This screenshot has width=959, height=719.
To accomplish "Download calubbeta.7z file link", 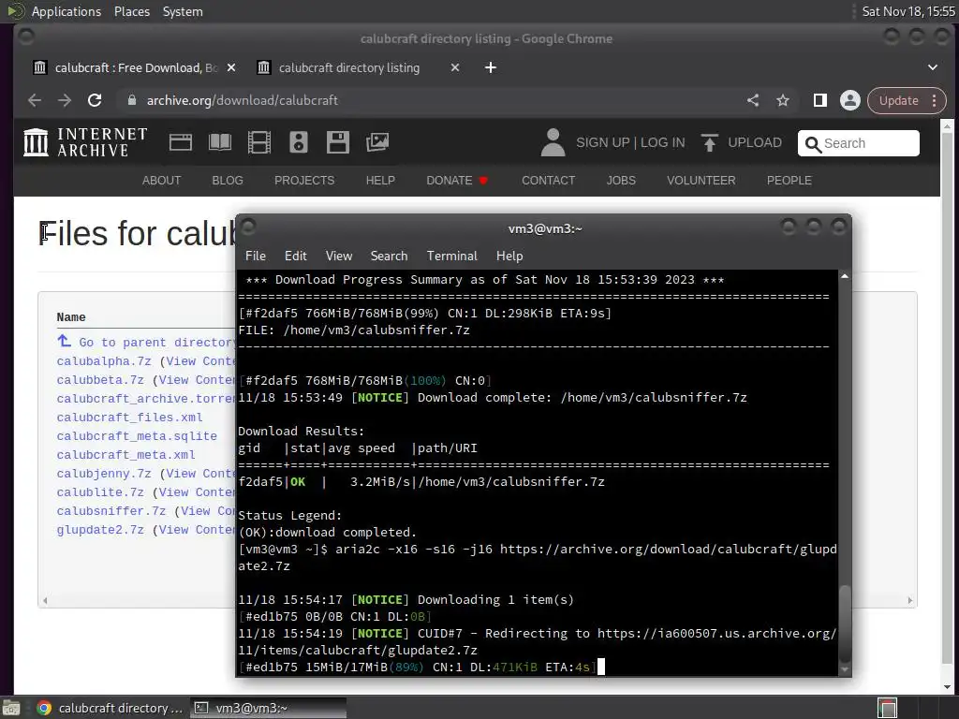I will [x=100, y=380].
